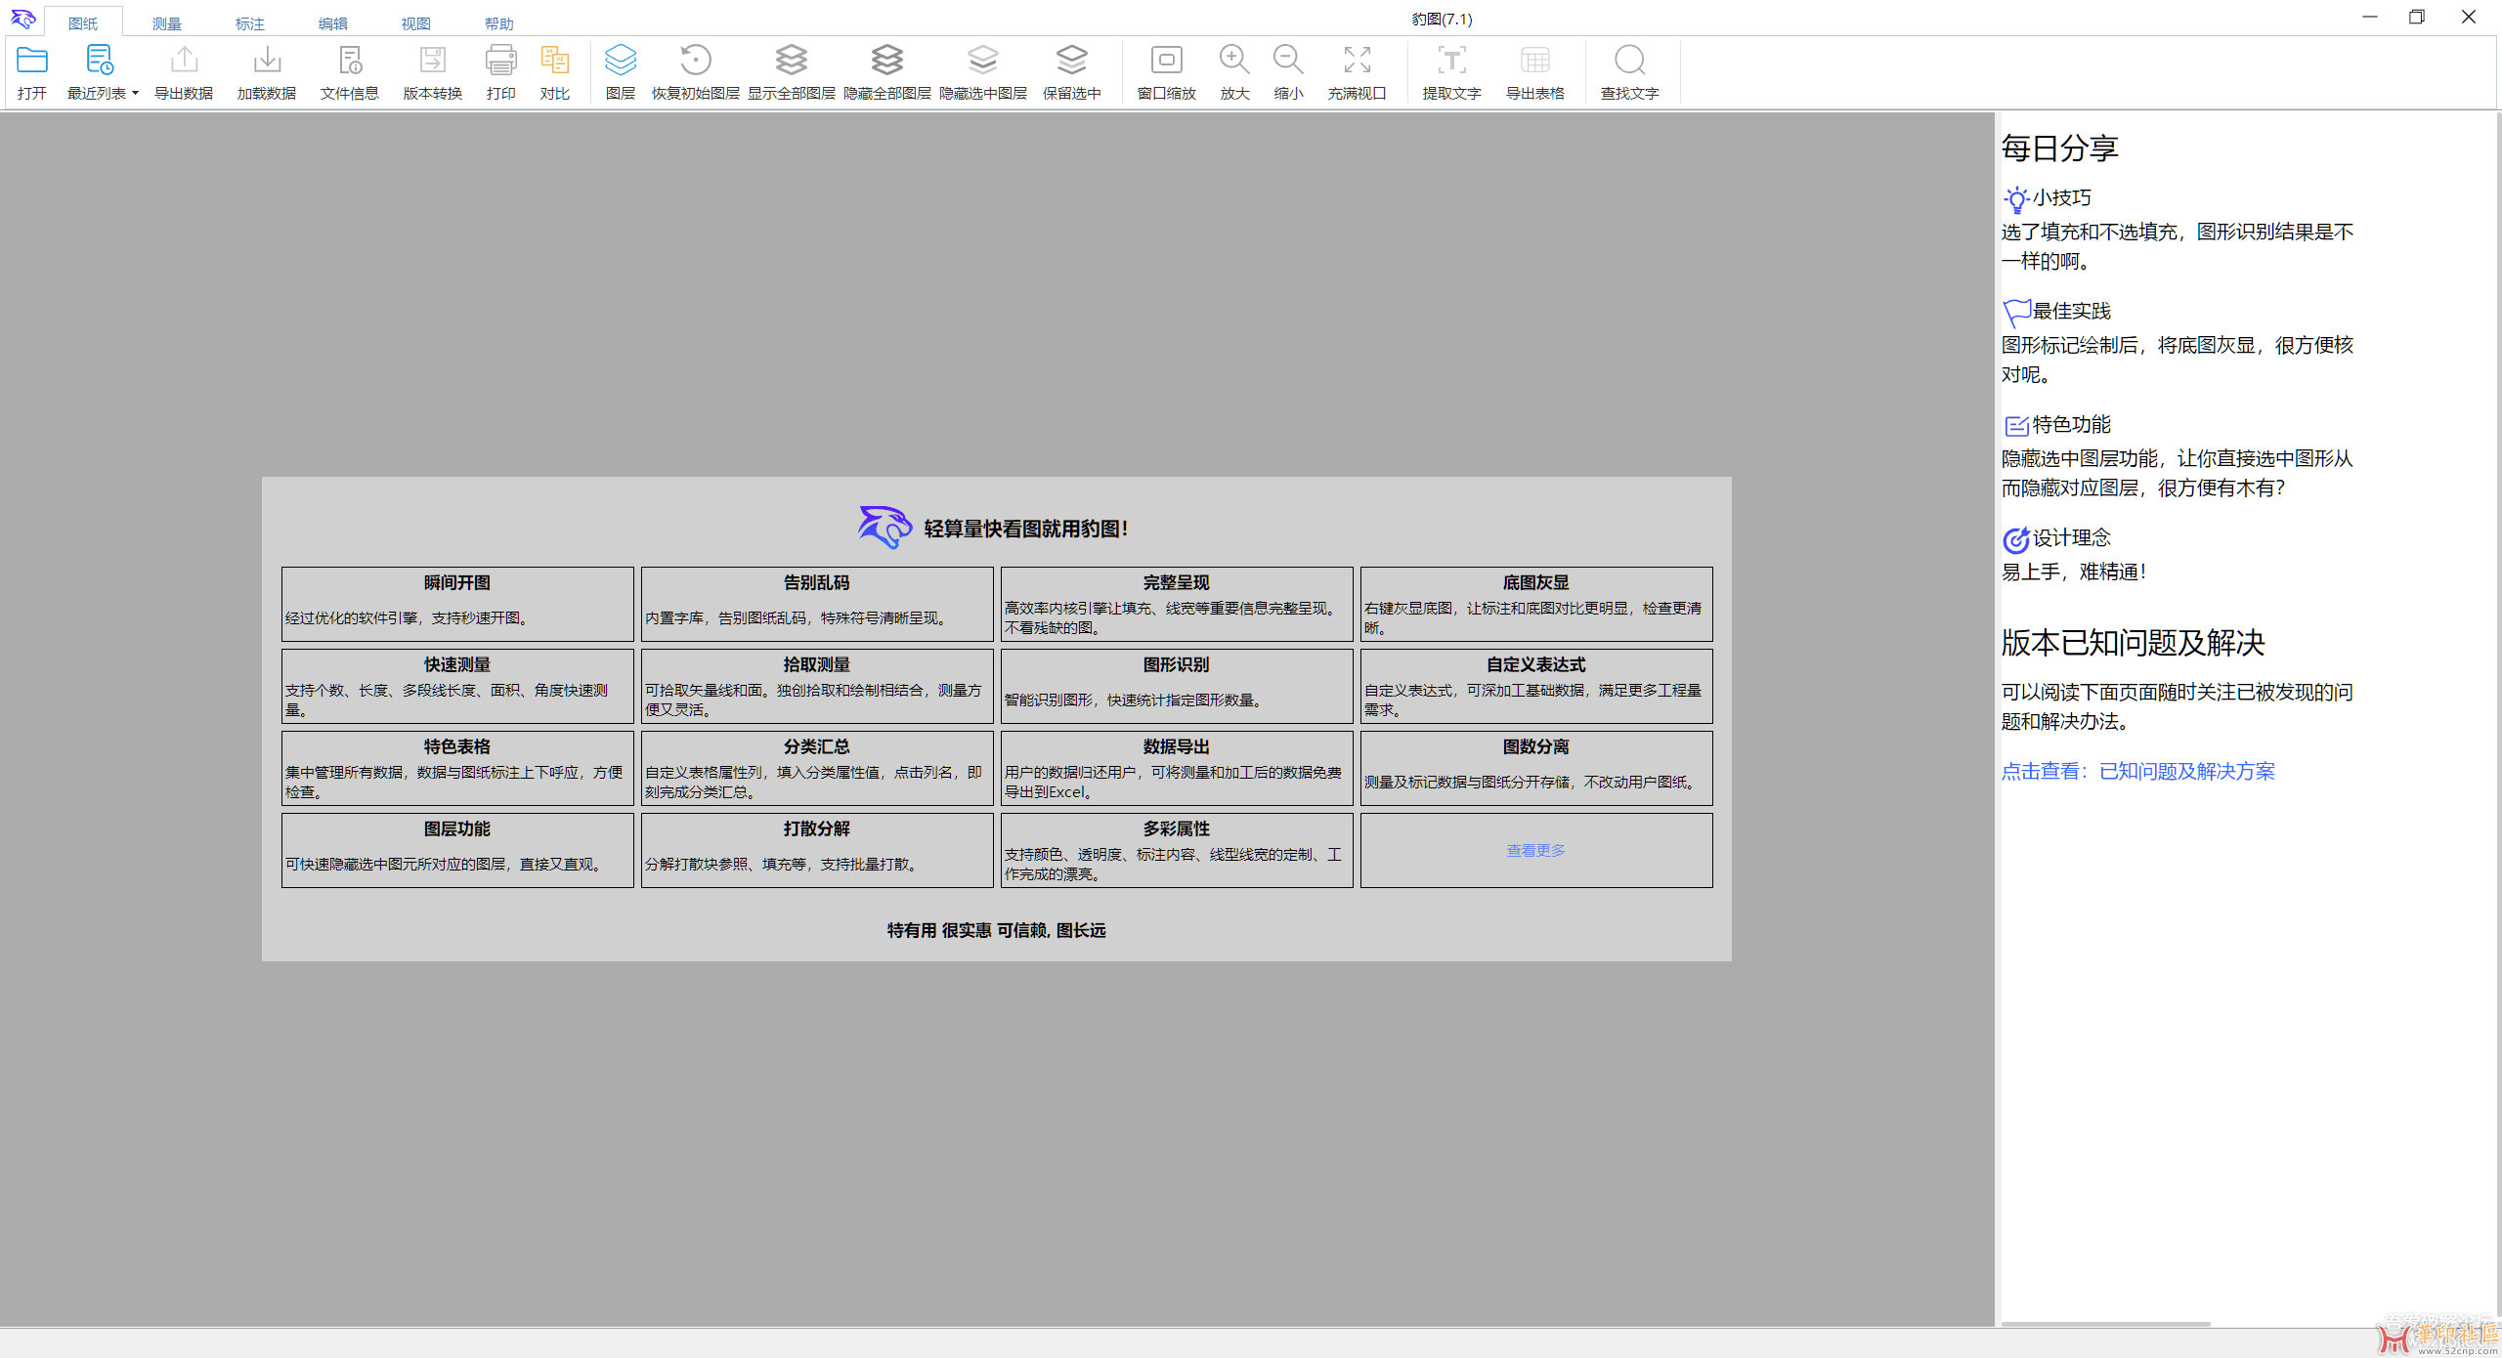Switch to the 帮助 tab
This screenshot has height=1358, width=2502.
pyautogui.click(x=498, y=23)
